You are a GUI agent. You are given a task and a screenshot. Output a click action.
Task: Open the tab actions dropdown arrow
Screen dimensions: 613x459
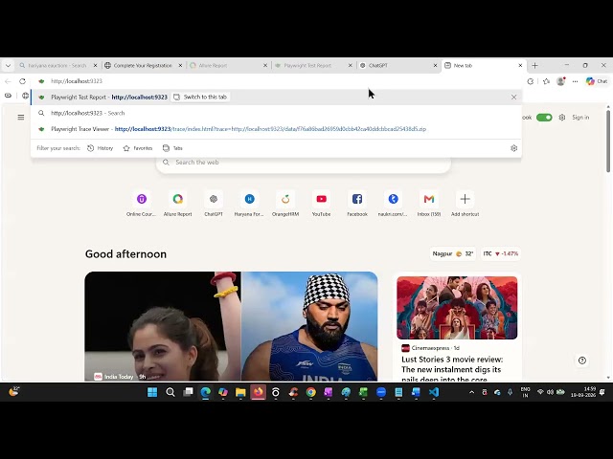[x=8, y=66]
